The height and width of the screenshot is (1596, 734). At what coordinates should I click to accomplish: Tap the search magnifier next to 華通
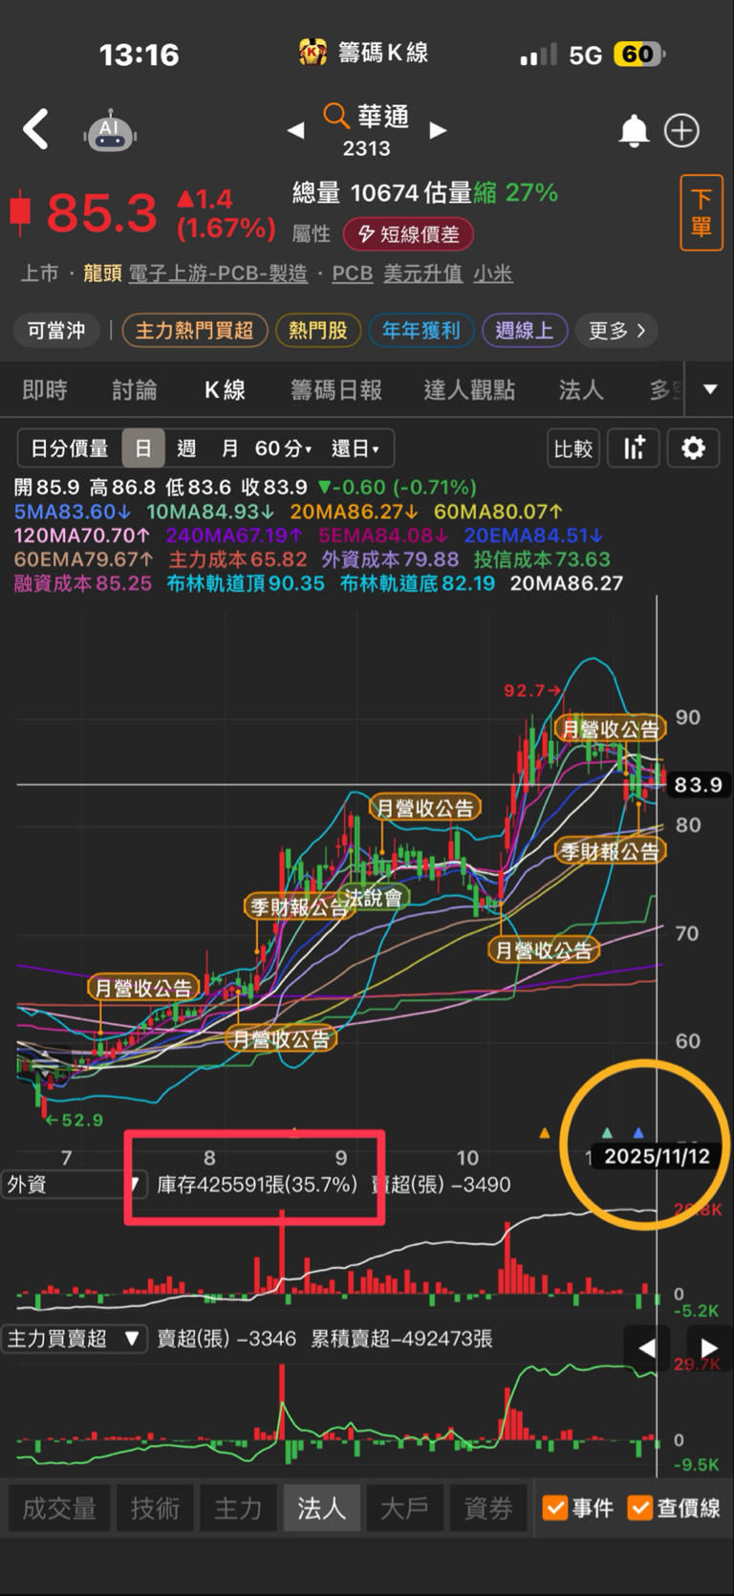pos(335,116)
